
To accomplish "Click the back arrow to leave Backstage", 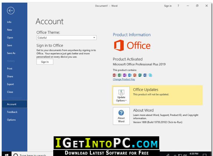I will [x=10, y=10].
